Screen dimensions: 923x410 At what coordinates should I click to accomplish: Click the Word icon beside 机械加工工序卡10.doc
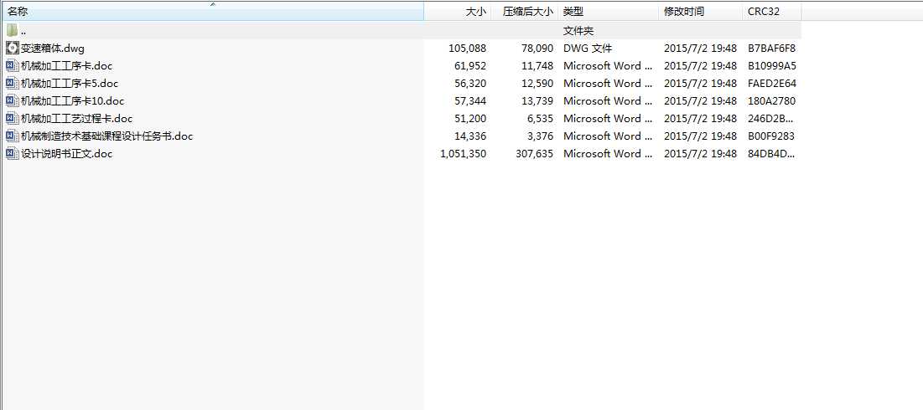click(x=12, y=101)
